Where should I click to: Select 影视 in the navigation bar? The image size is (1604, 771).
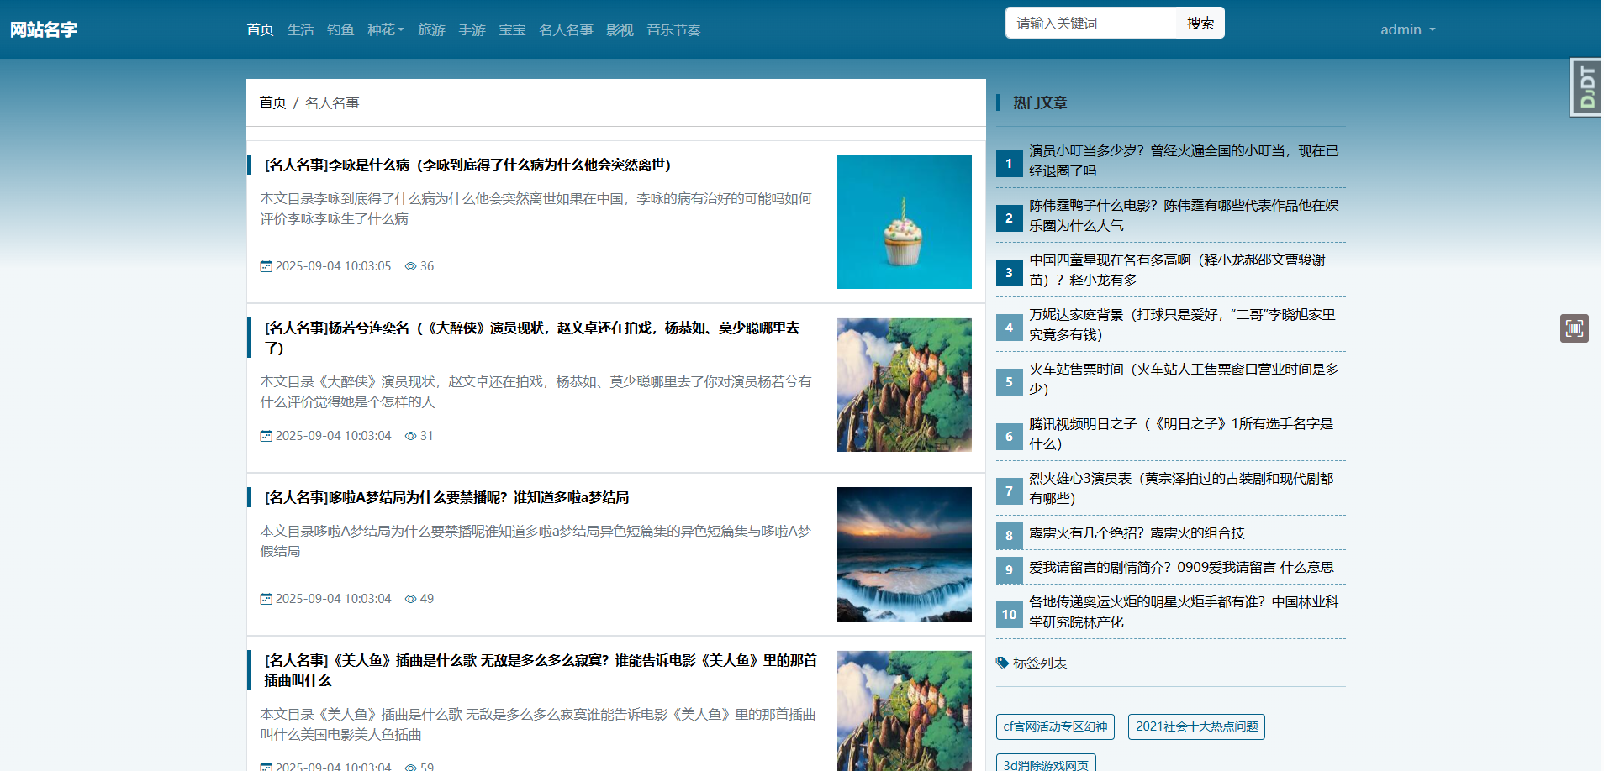620,29
